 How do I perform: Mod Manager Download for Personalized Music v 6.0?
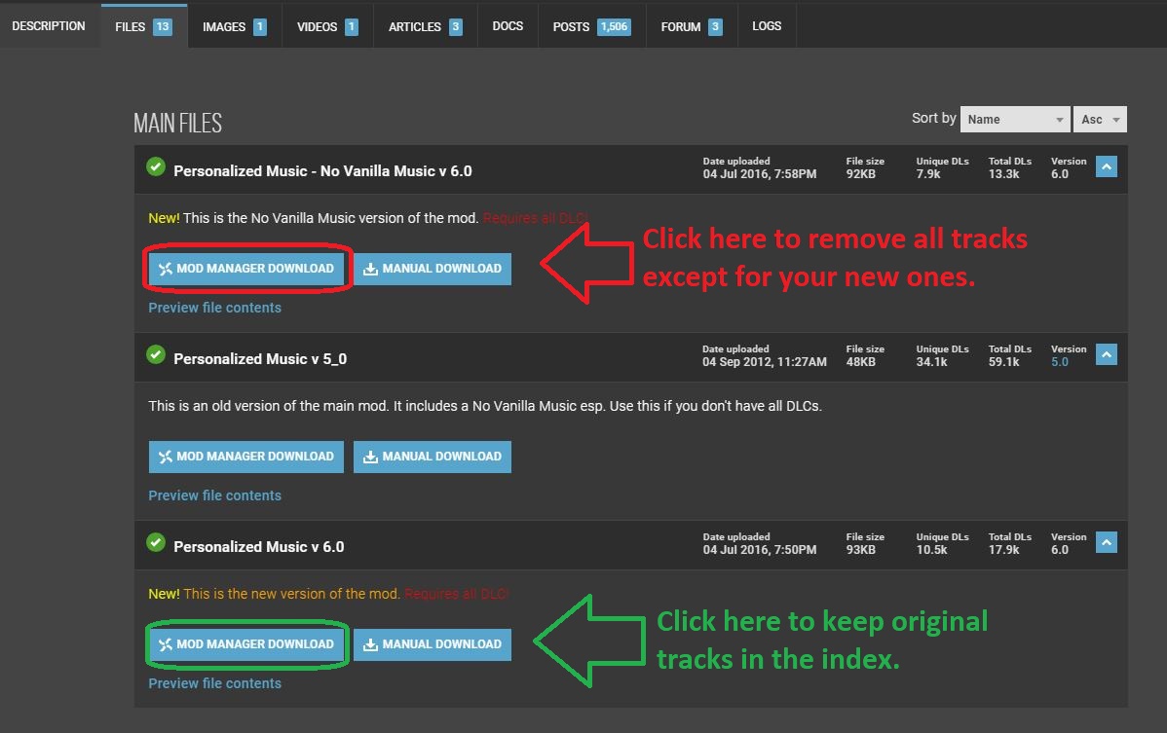246,644
